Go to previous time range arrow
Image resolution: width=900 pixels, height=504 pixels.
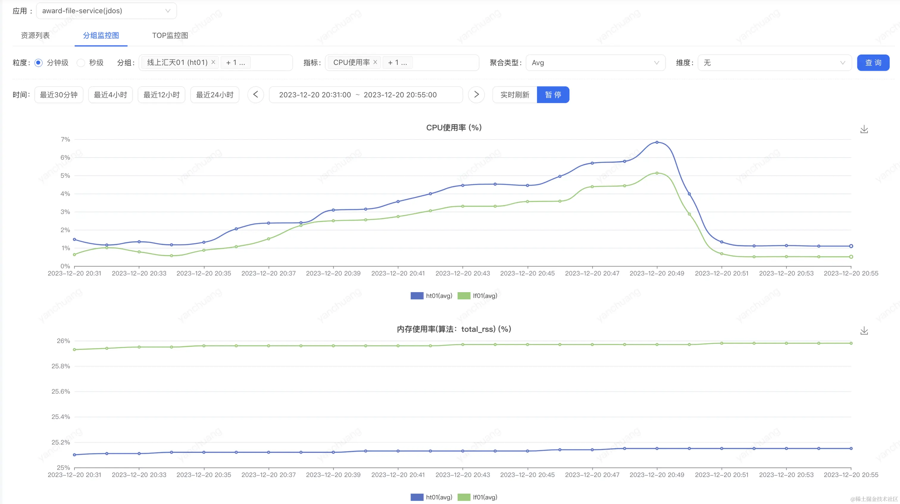tap(255, 95)
